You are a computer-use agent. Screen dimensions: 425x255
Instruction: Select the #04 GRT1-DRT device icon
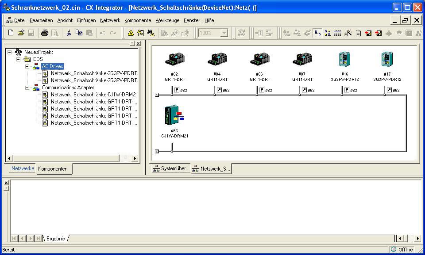click(x=217, y=59)
